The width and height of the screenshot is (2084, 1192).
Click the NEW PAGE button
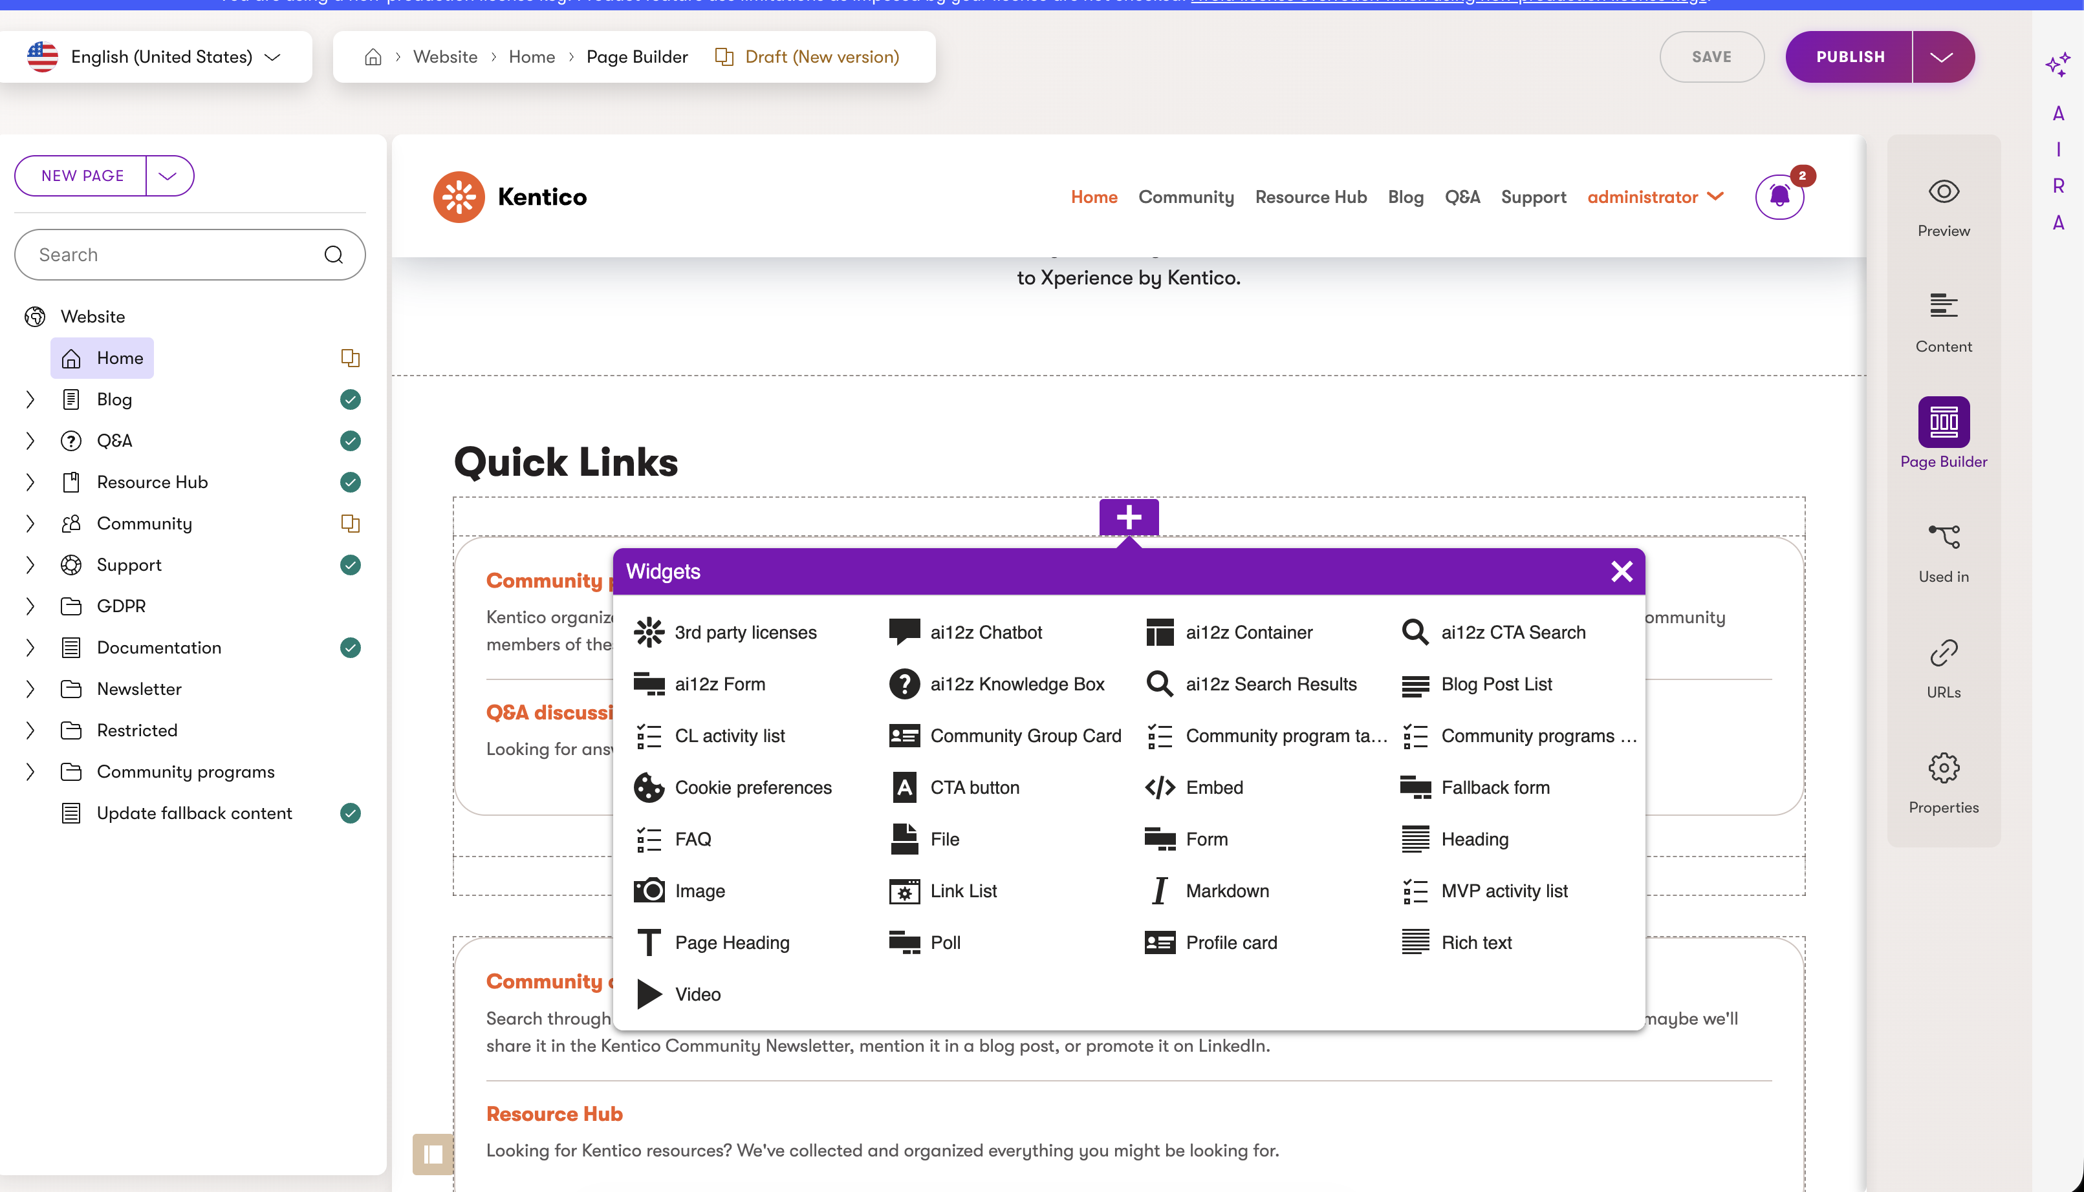click(x=81, y=175)
